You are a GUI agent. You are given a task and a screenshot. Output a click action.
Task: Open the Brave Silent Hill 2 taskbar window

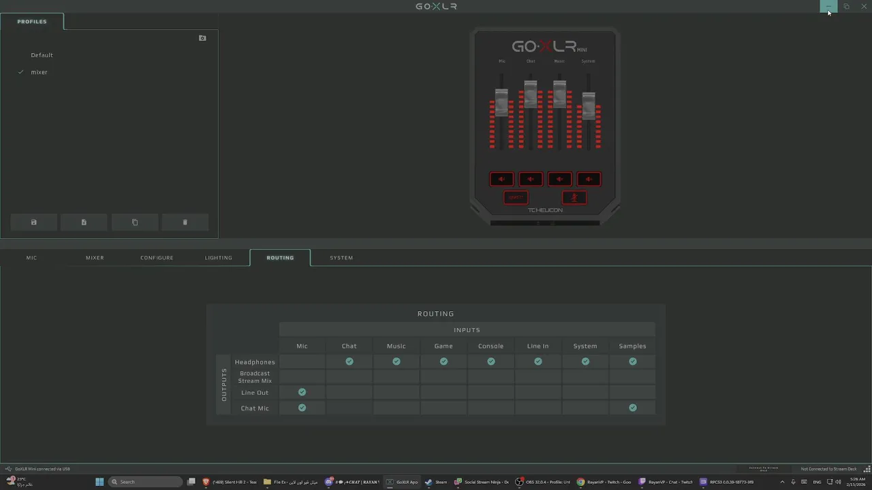tap(230, 482)
